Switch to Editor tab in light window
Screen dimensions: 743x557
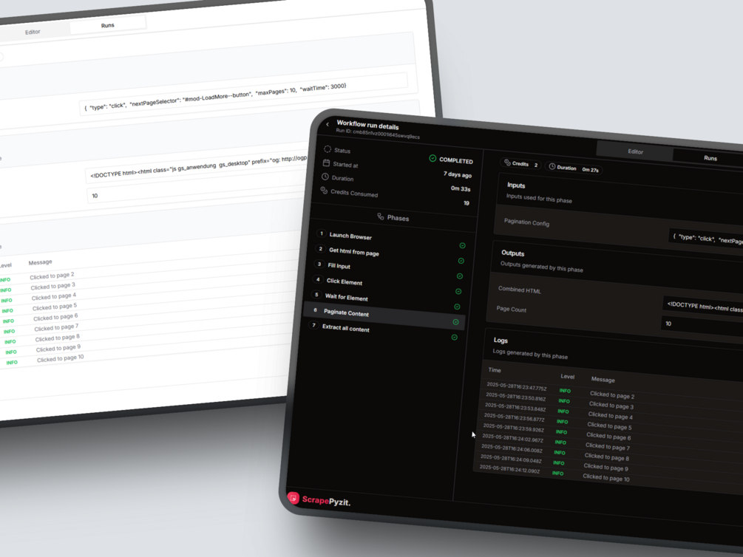click(33, 32)
